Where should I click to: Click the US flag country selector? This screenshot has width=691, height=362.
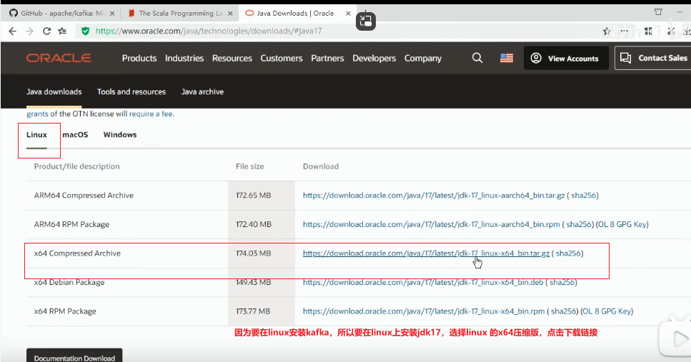tap(507, 58)
